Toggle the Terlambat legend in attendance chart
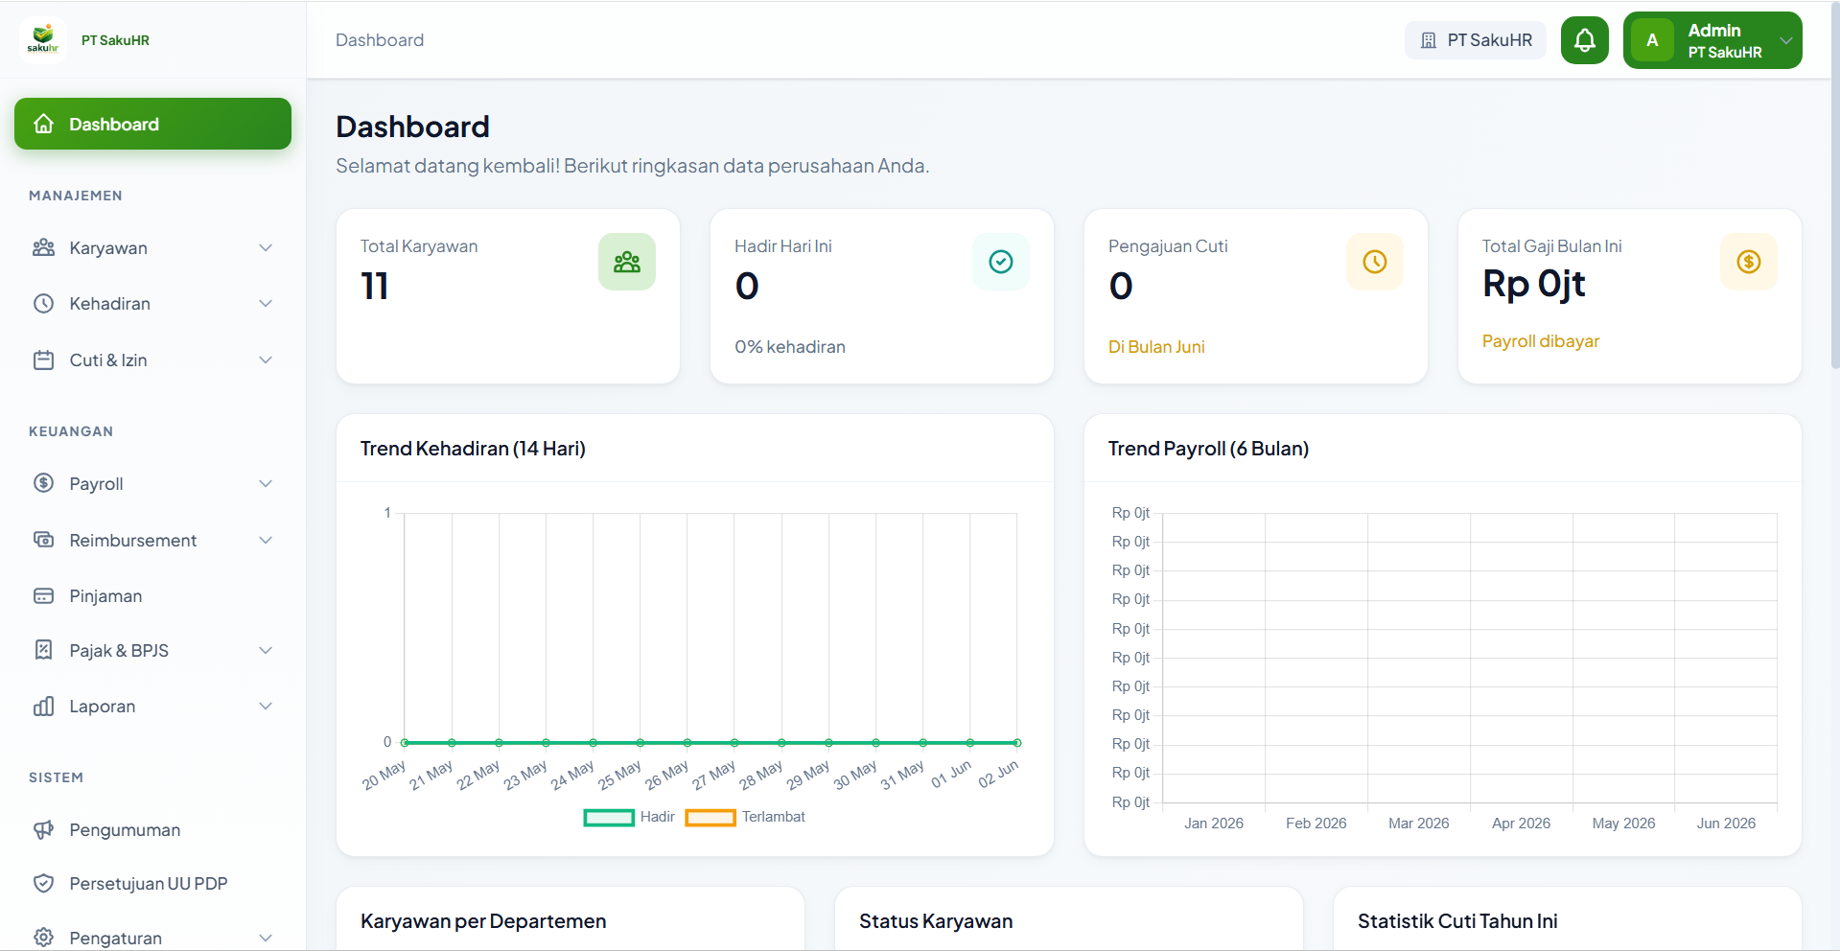Viewport: 1840px width, 951px height. coord(745,817)
